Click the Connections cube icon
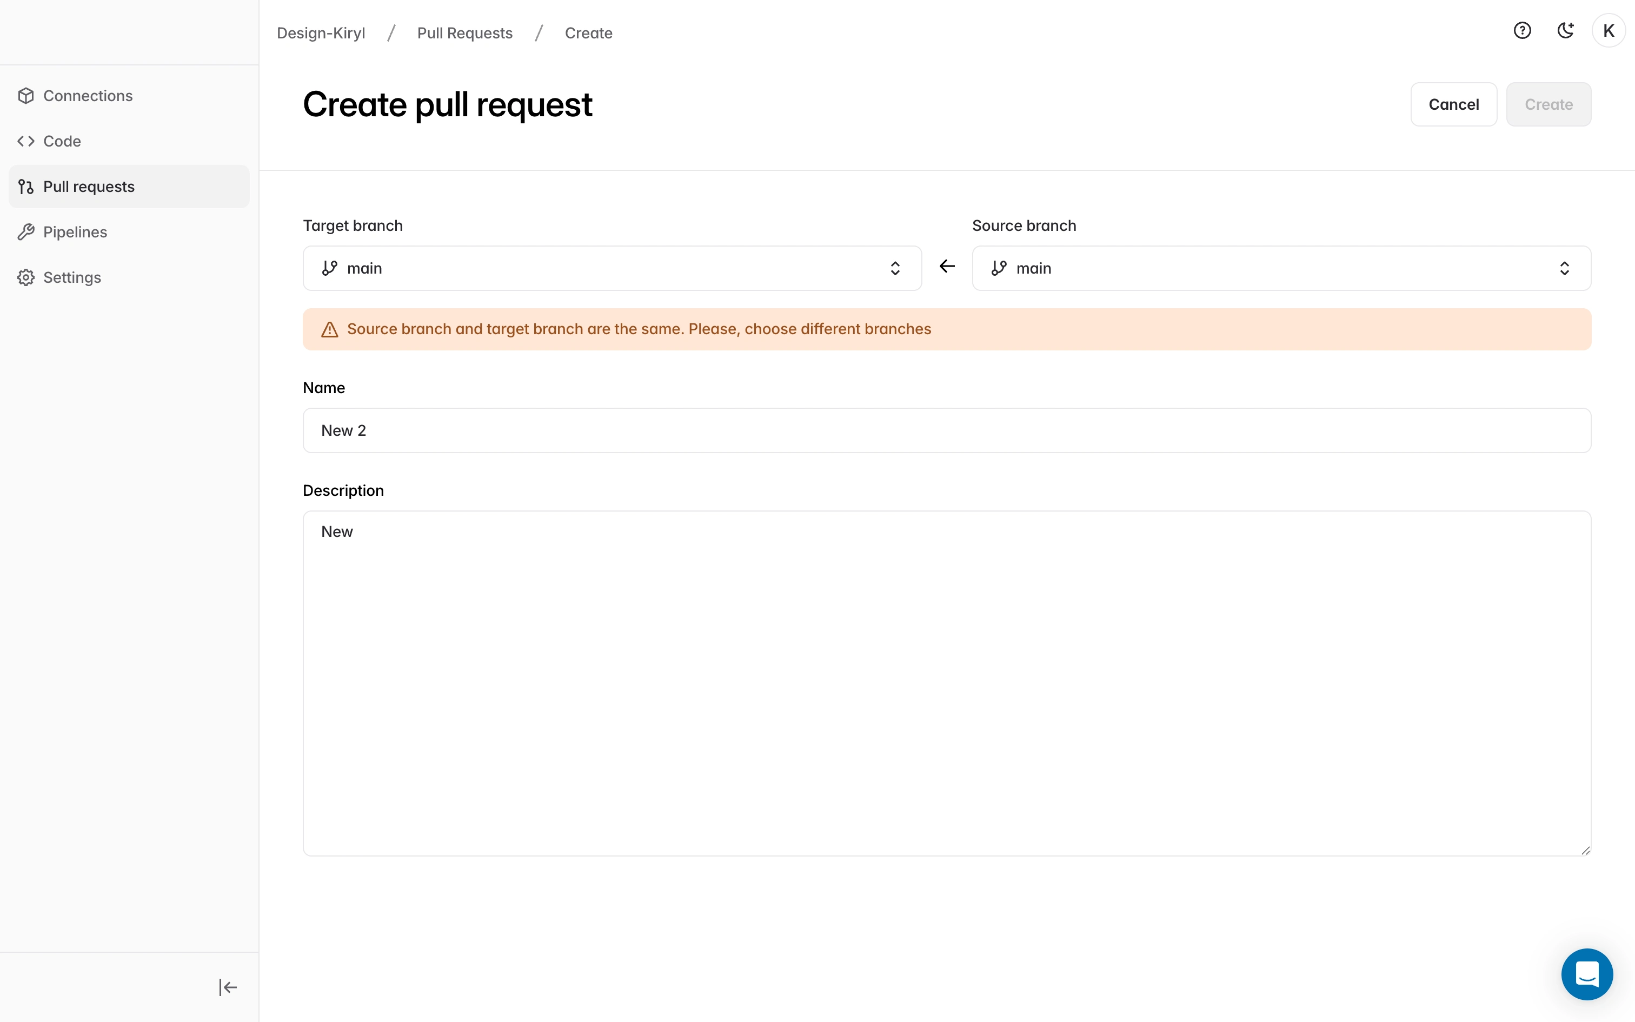Screen dimensions: 1635x1022 point(25,96)
